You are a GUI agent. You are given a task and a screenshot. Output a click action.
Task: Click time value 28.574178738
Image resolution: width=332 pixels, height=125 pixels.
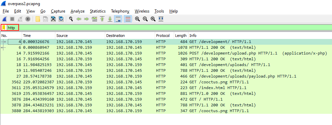37,76
